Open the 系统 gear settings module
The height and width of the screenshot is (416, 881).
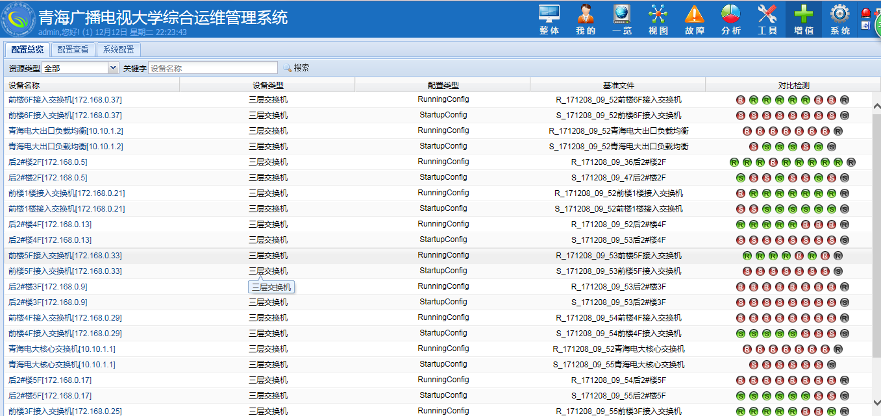[840, 19]
